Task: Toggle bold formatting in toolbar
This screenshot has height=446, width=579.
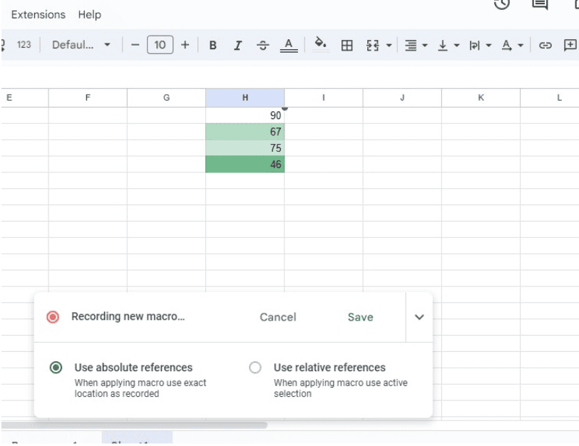Action: point(212,45)
